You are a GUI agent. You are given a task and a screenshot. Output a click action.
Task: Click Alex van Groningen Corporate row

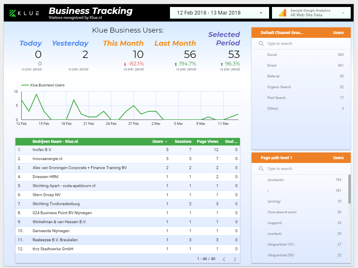[x=128, y=168]
